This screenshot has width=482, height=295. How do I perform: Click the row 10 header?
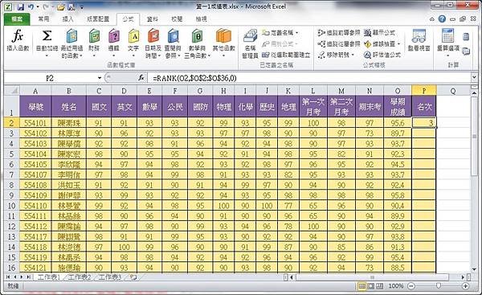point(12,206)
